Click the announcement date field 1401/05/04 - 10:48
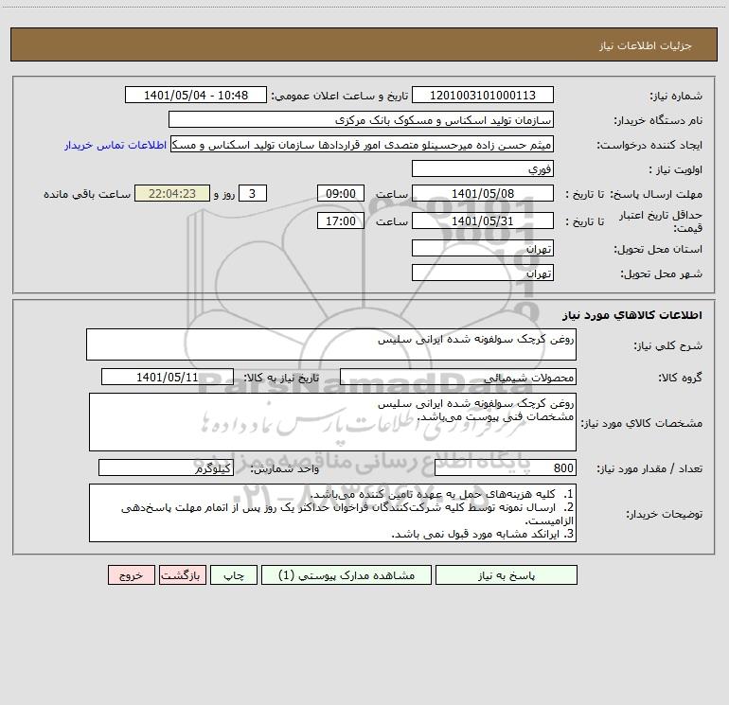729x705 pixels. click(x=196, y=95)
